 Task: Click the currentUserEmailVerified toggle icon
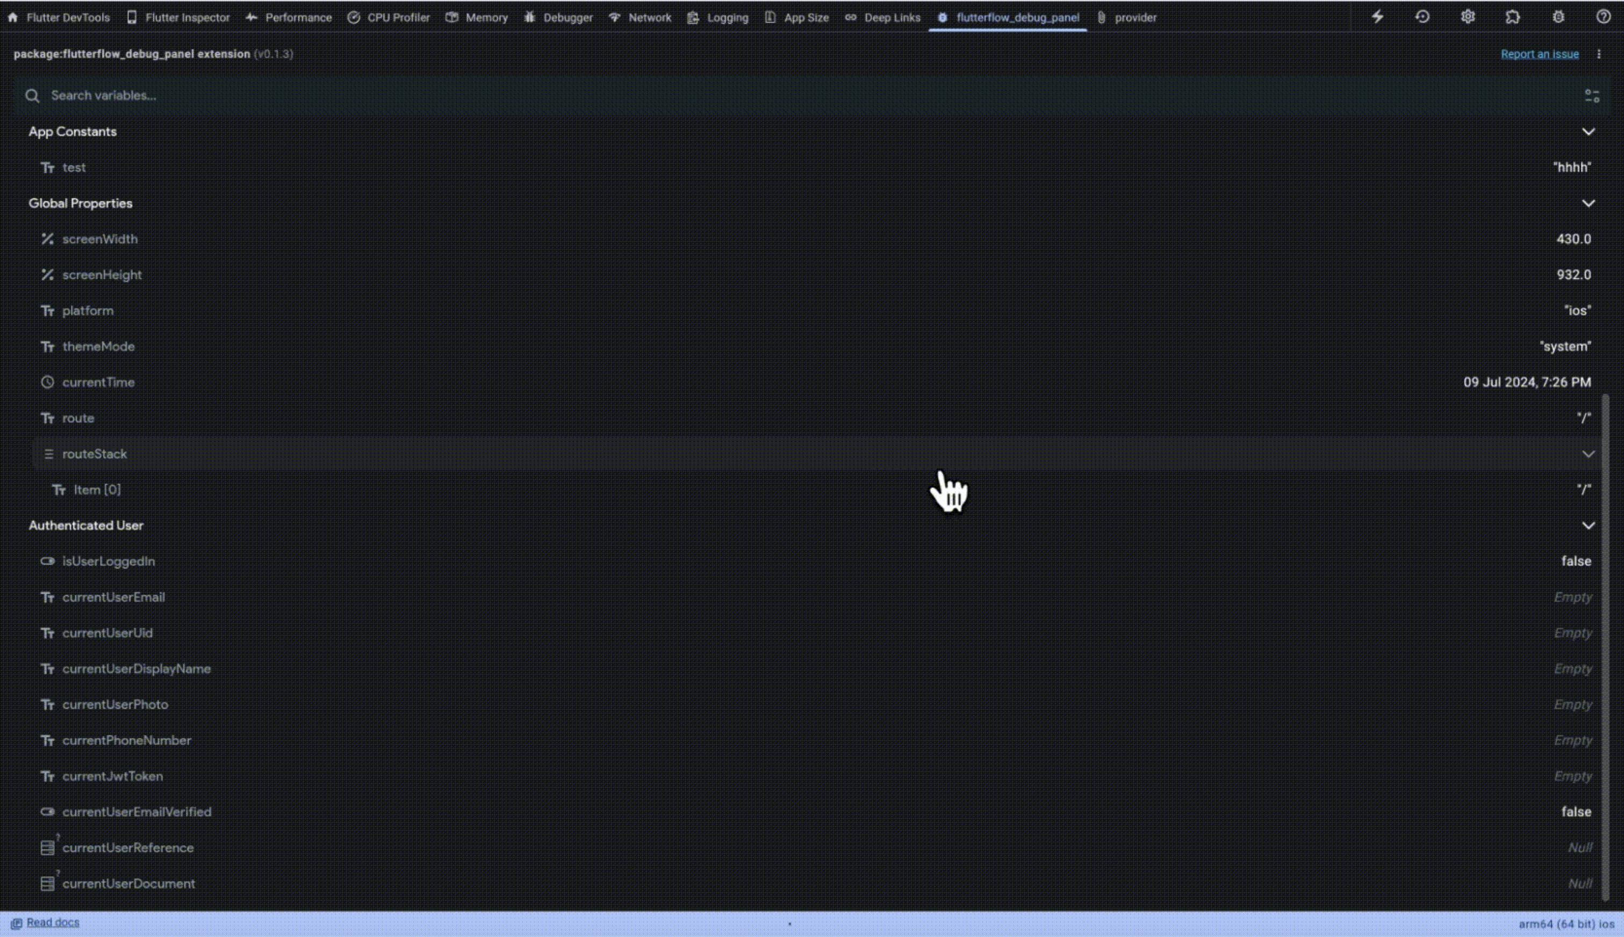pyautogui.click(x=47, y=812)
